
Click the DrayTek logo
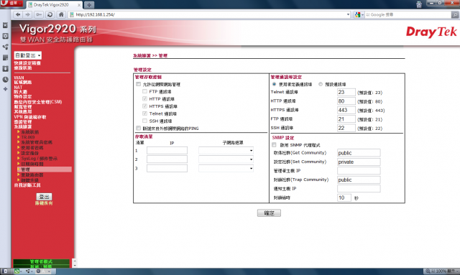(x=431, y=32)
